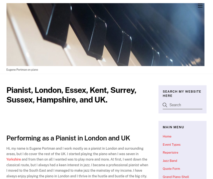Image resolution: width=213 pixels, height=179 pixels.
Task: Click the search magnifier icon
Action: point(165,105)
